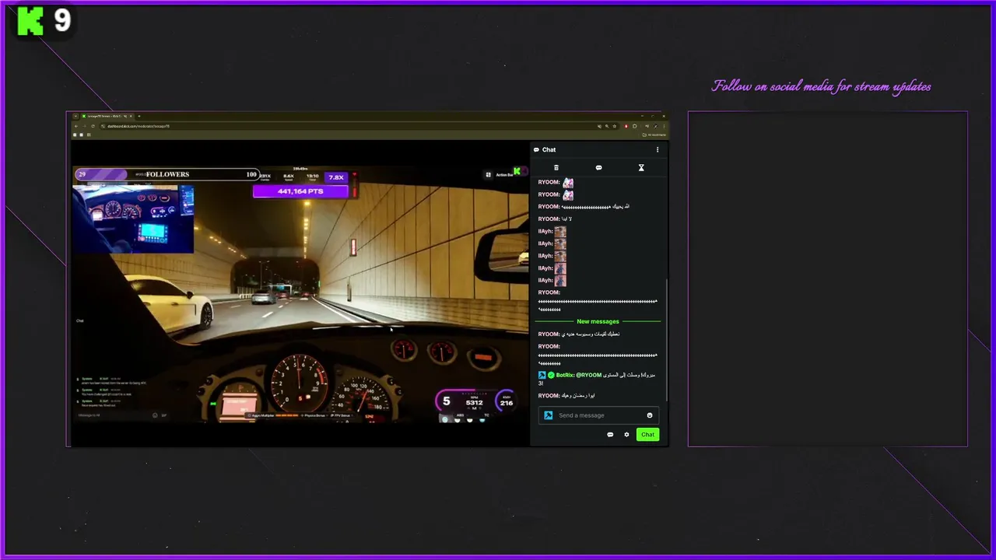Click the green Chat send button
Viewport: 996px width, 560px height.
[x=647, y=435]
